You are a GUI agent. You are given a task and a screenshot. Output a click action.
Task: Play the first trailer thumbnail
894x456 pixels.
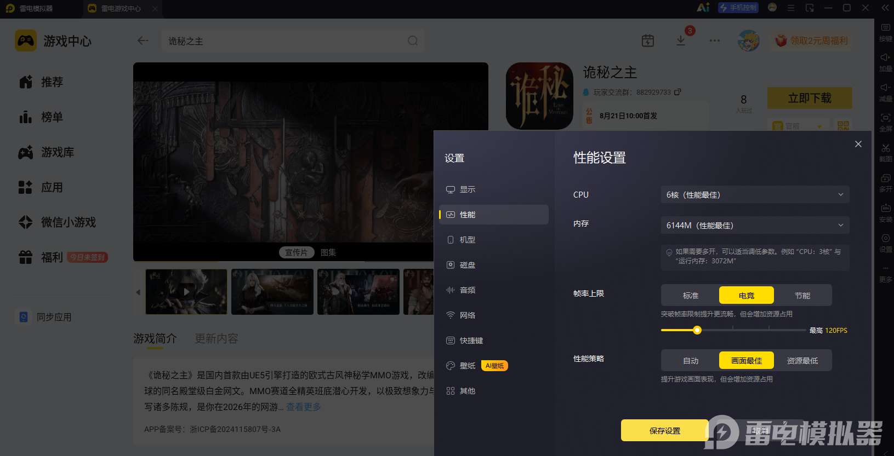[x=186, y=292]
